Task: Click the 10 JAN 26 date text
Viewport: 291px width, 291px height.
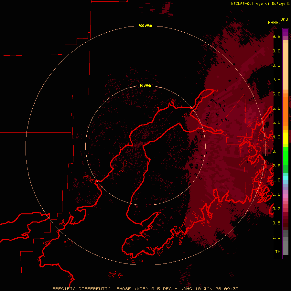Action: pos(209,289)
